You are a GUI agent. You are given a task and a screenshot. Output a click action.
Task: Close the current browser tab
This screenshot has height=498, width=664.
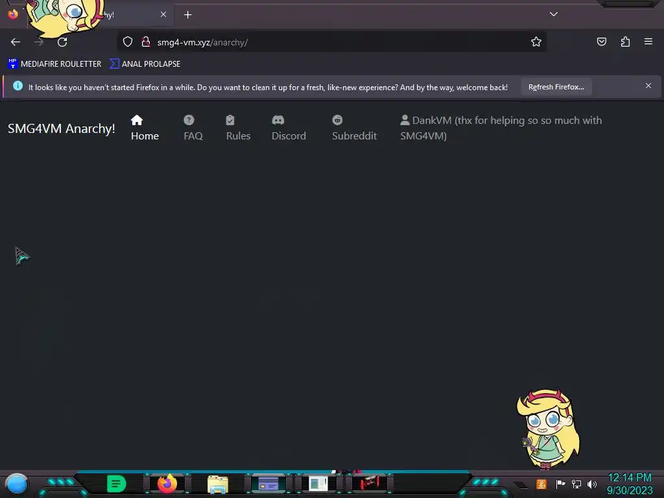[x=163, y=14]
